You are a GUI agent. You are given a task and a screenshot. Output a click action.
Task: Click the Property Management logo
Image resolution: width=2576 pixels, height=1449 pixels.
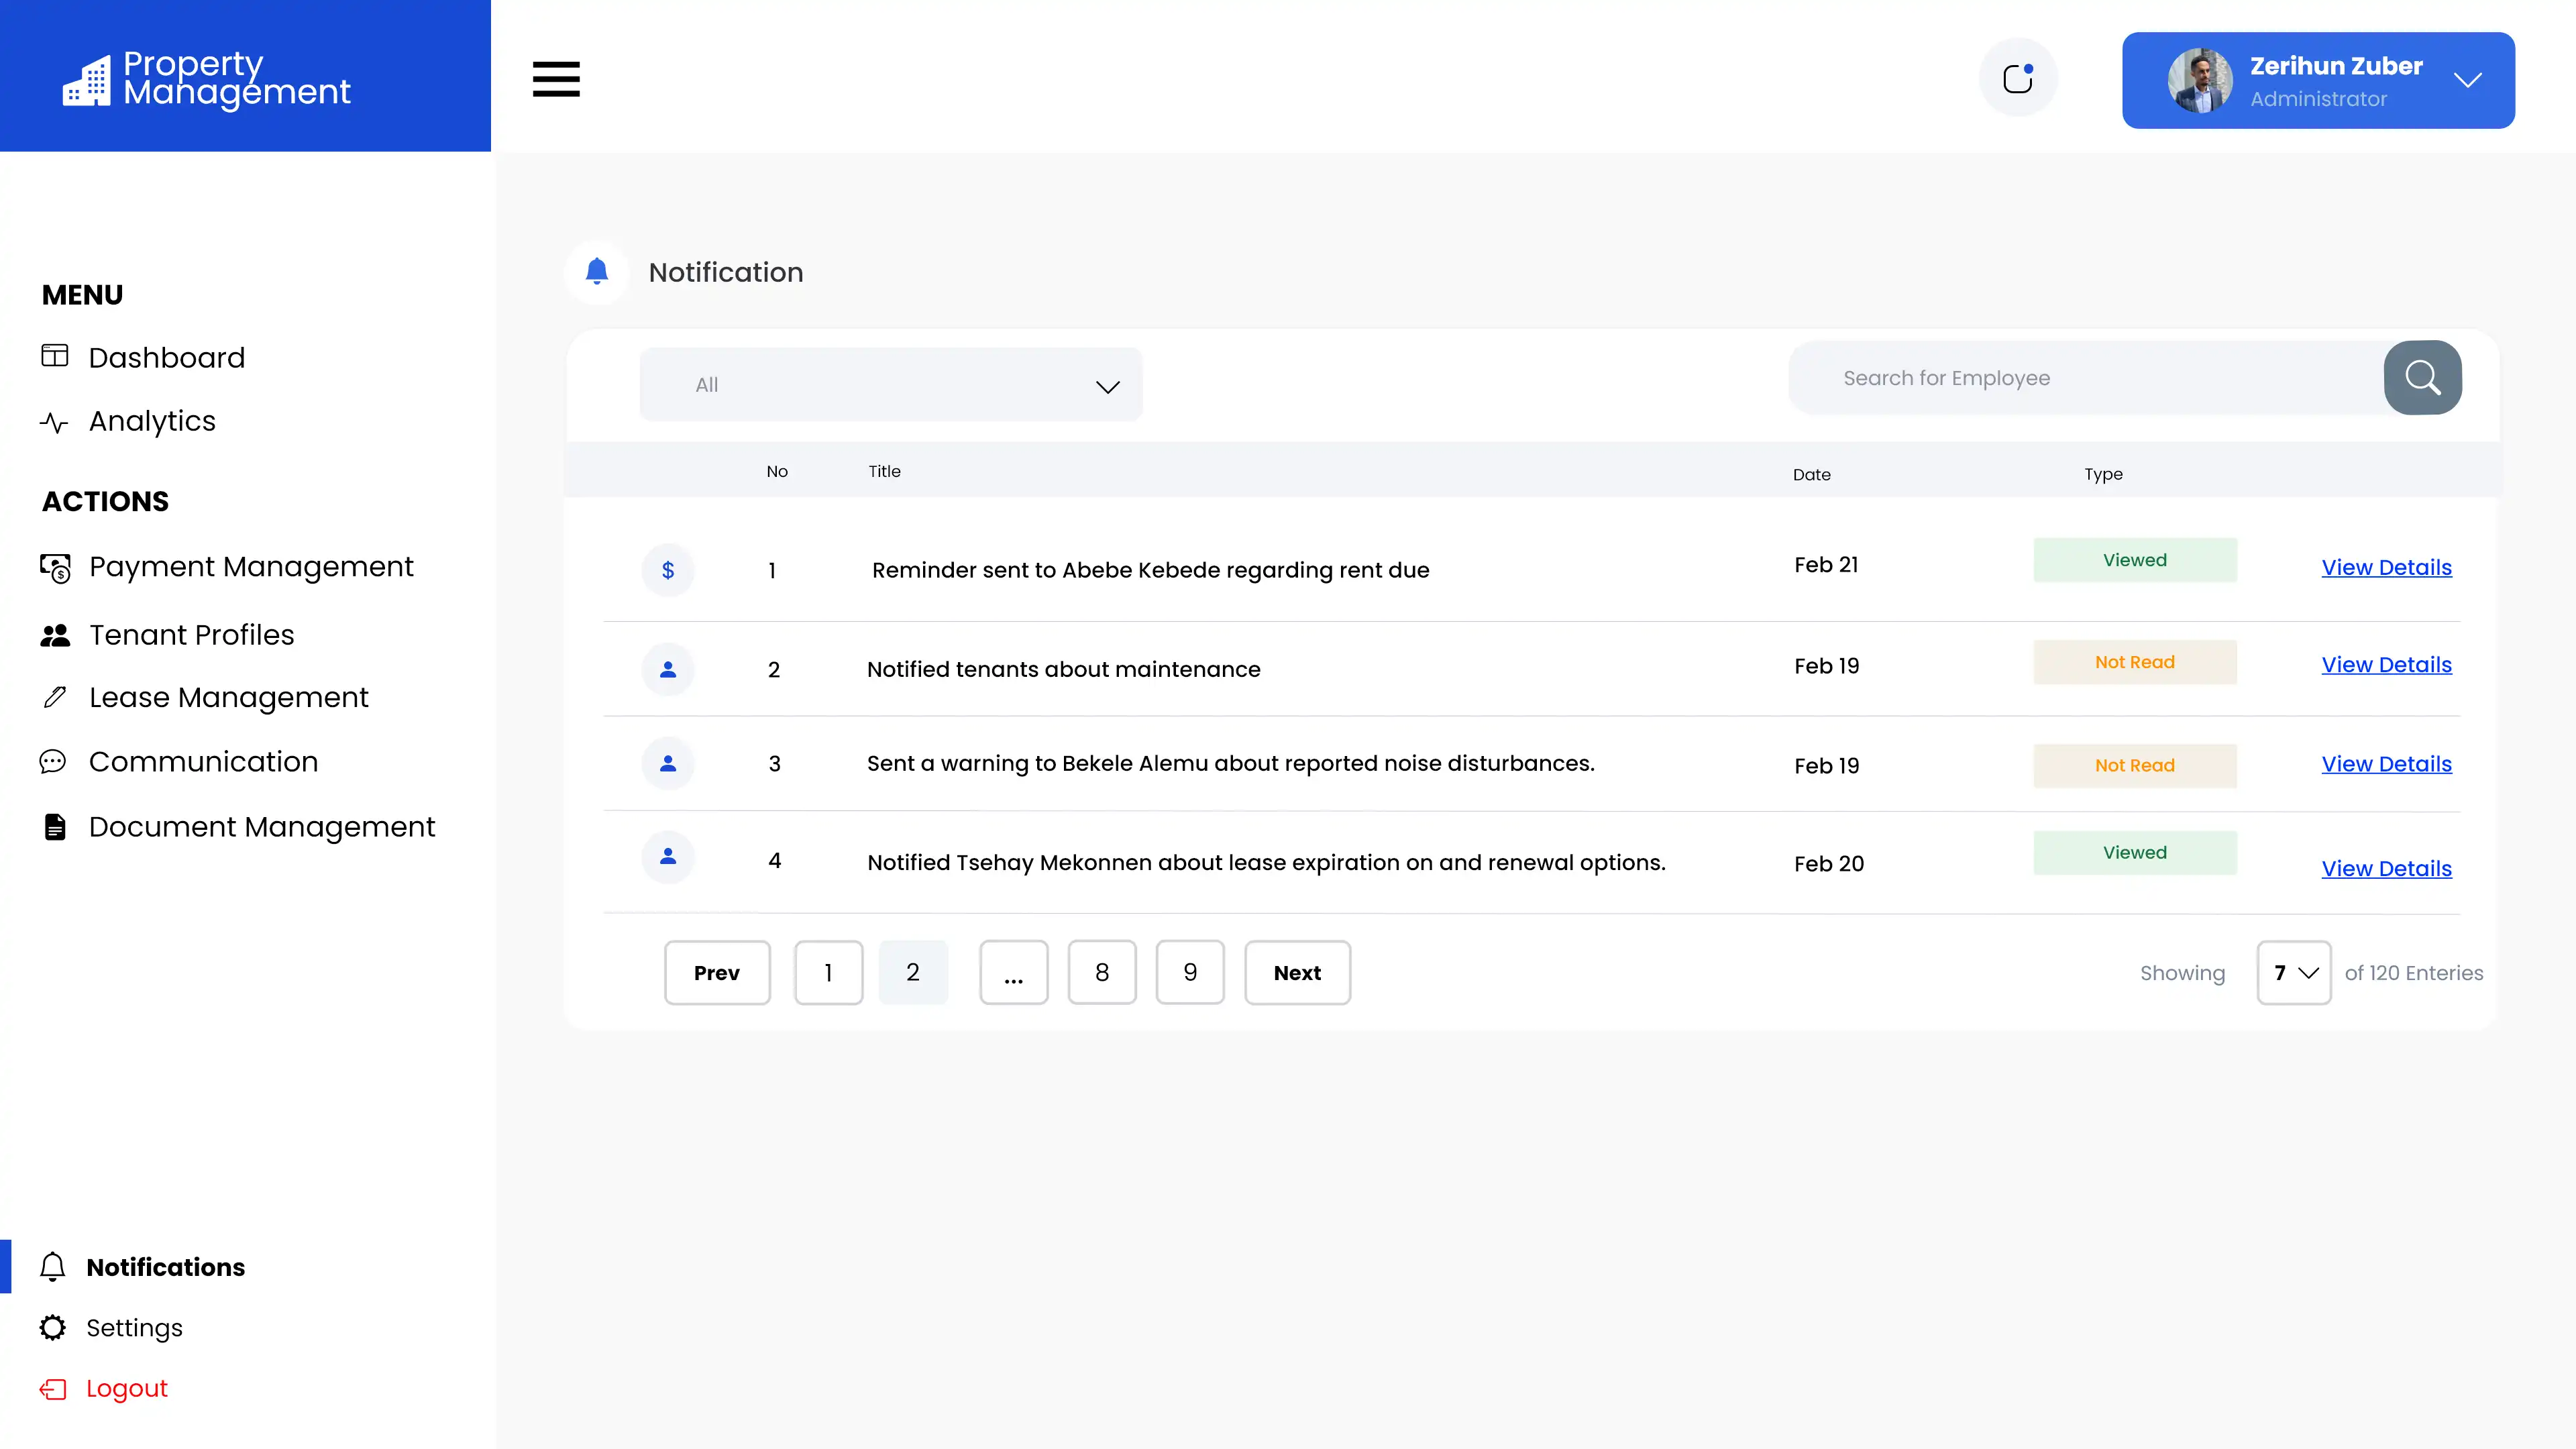click(207, 78)
